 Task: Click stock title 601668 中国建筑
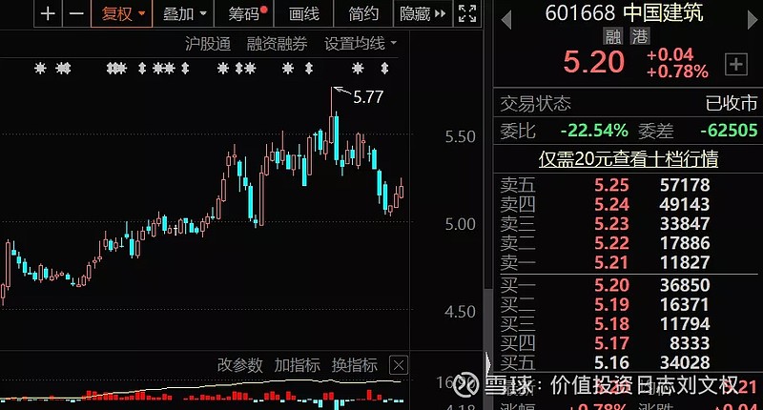(625, 12)
